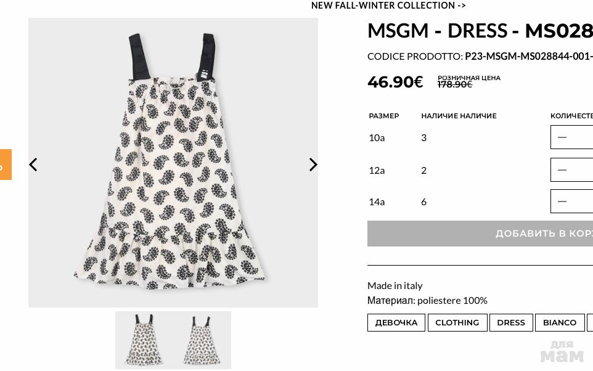This screenshot has height=371, width=593.
Task: Go to next product image arrow
Action: click(x=313, y=165)
